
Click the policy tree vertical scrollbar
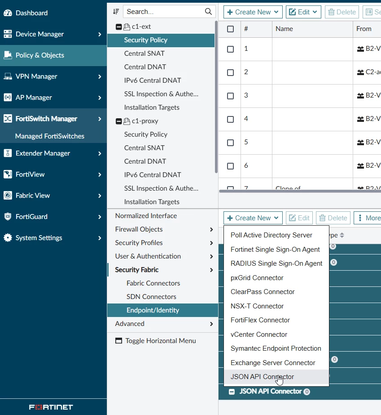click(216, 97)
